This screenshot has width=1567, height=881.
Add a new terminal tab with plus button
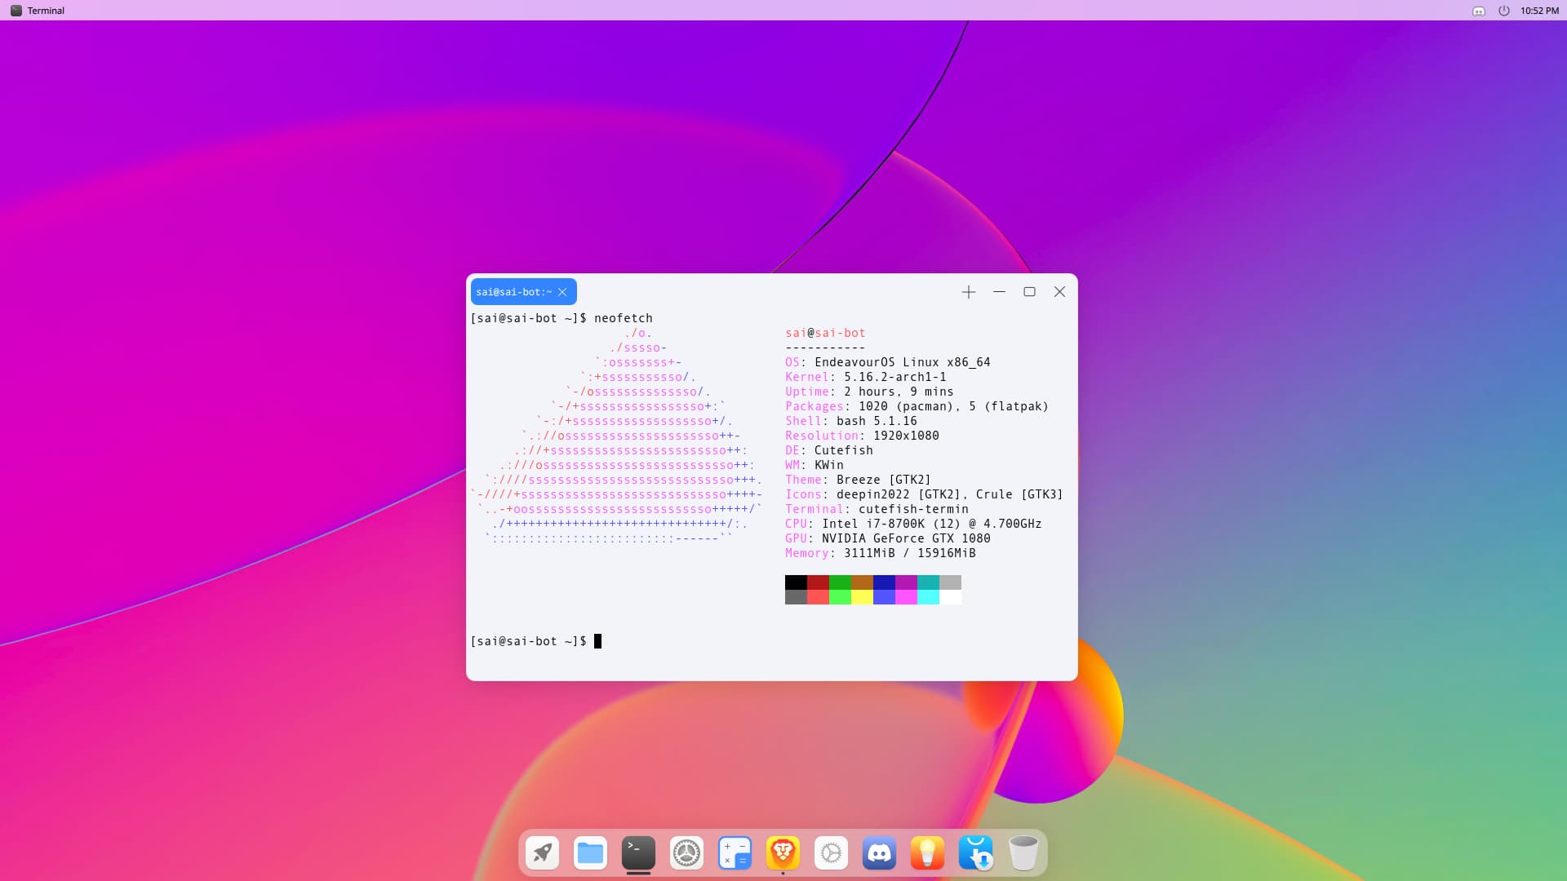point(968,292)
